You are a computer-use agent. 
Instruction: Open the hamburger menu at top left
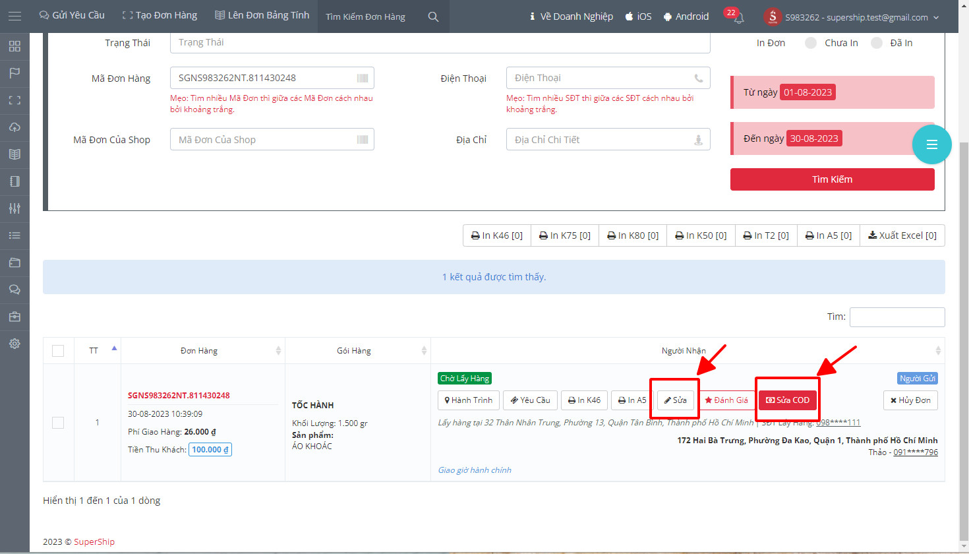[x=15, y=16]
